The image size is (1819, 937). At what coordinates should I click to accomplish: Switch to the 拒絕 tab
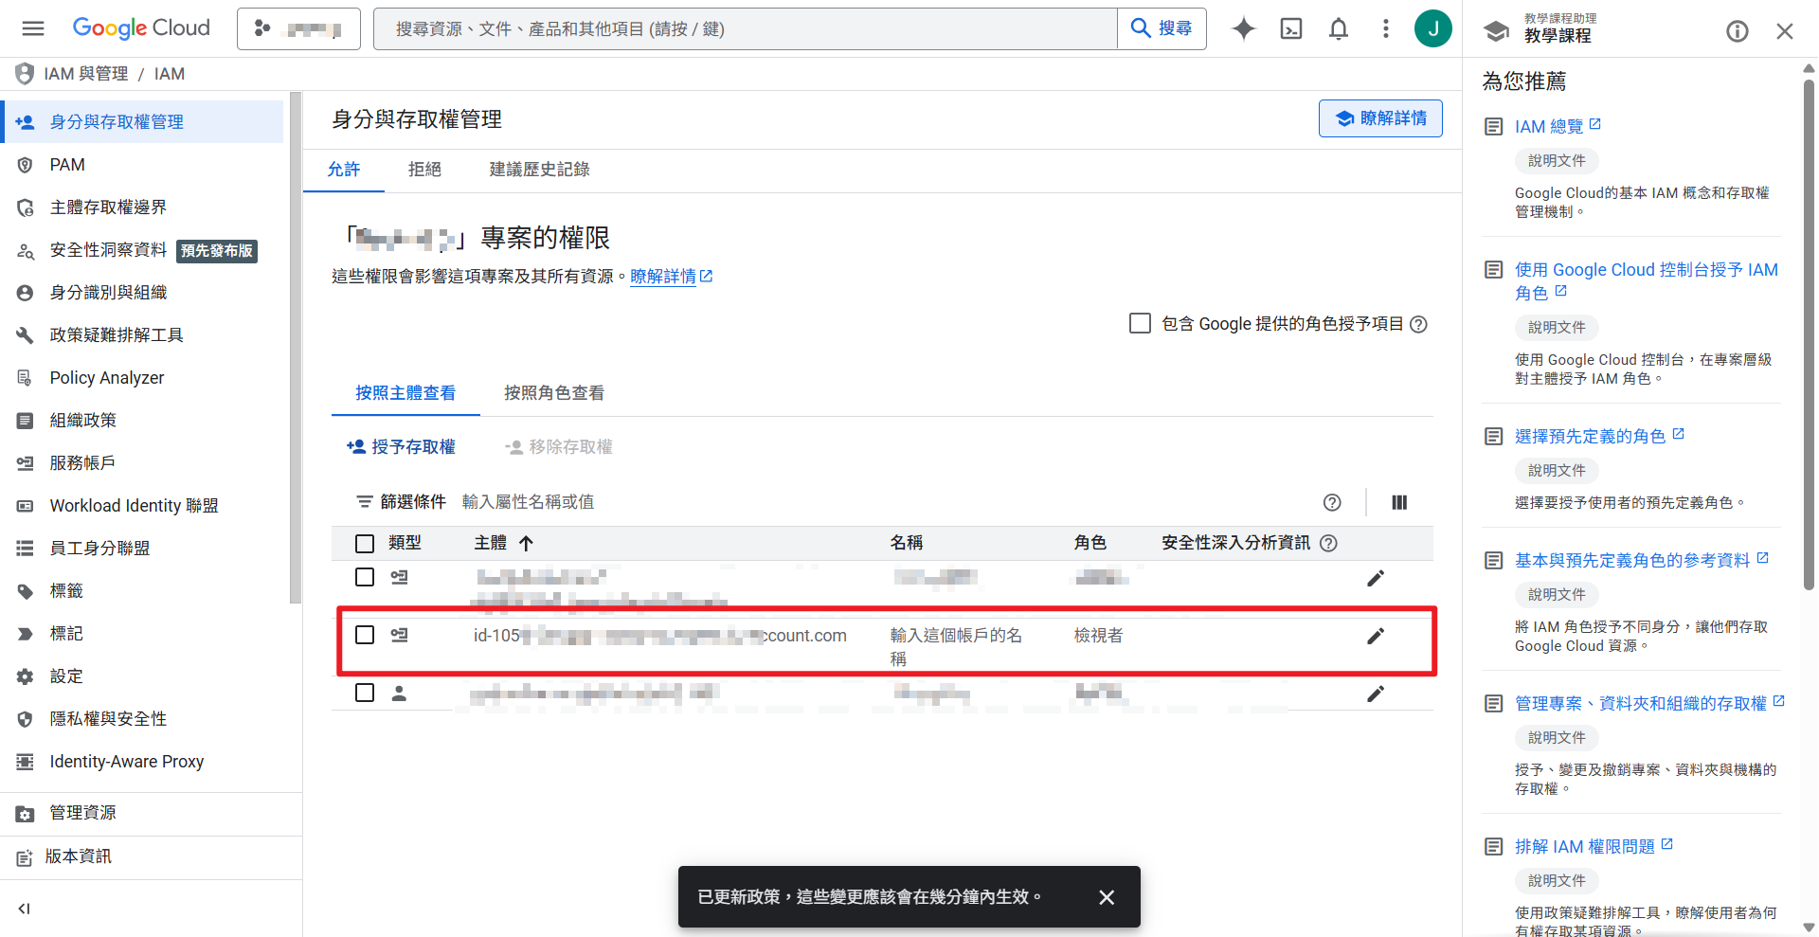(x=424, y=169)
